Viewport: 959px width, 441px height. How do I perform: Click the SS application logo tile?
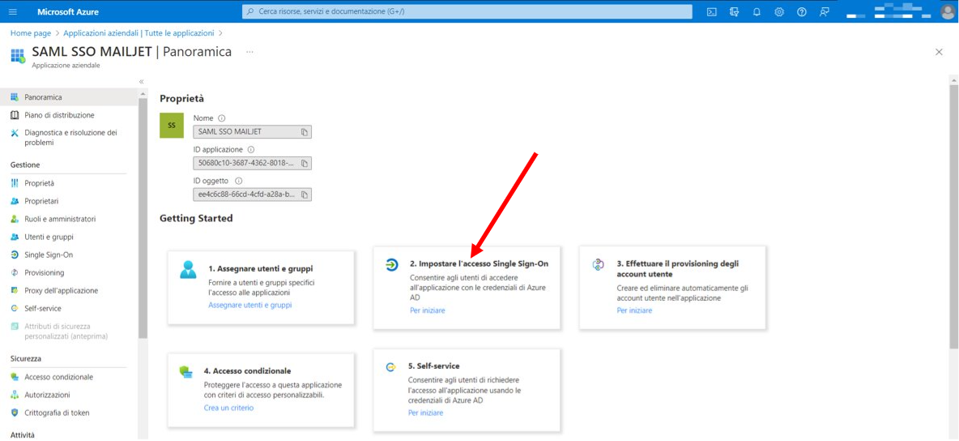pyautogui.click(x=172, y=125)
